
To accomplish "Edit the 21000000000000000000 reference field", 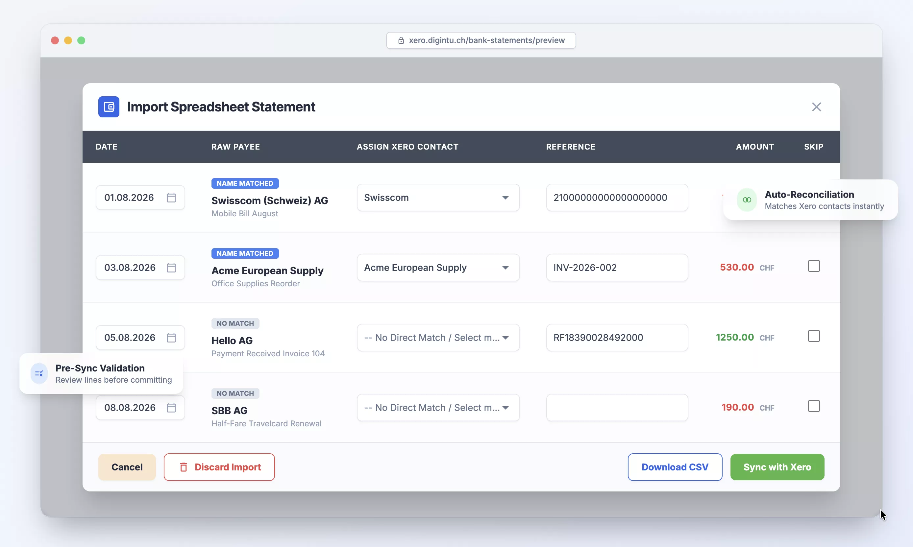I will point(617,198).
